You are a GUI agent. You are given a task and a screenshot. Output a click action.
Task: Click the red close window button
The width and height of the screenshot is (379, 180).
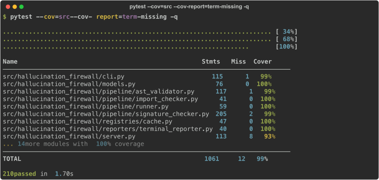pyautogui.click(x=8, y=7)
